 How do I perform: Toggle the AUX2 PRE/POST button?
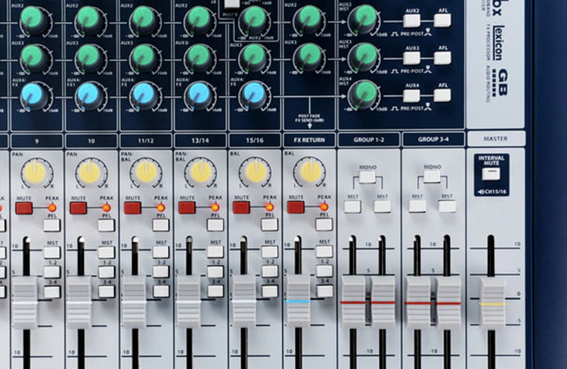[411, 20]
